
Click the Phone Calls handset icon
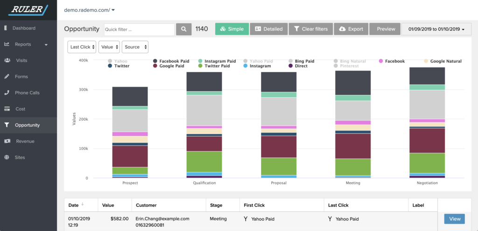[7, 93]
